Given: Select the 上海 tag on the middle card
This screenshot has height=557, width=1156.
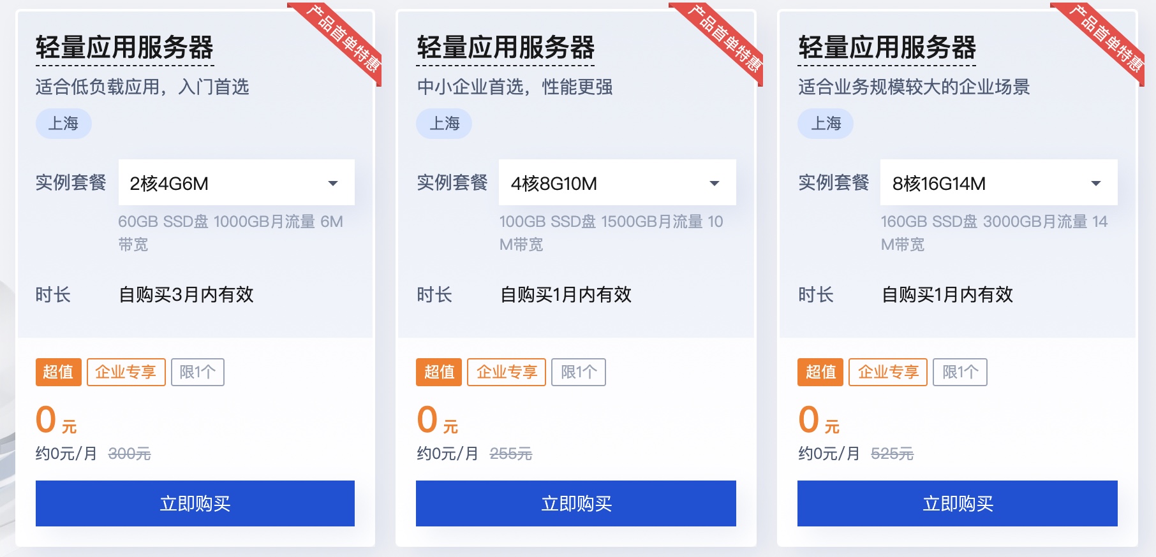Looking at the screenshot, I should [x=444, y=124].
